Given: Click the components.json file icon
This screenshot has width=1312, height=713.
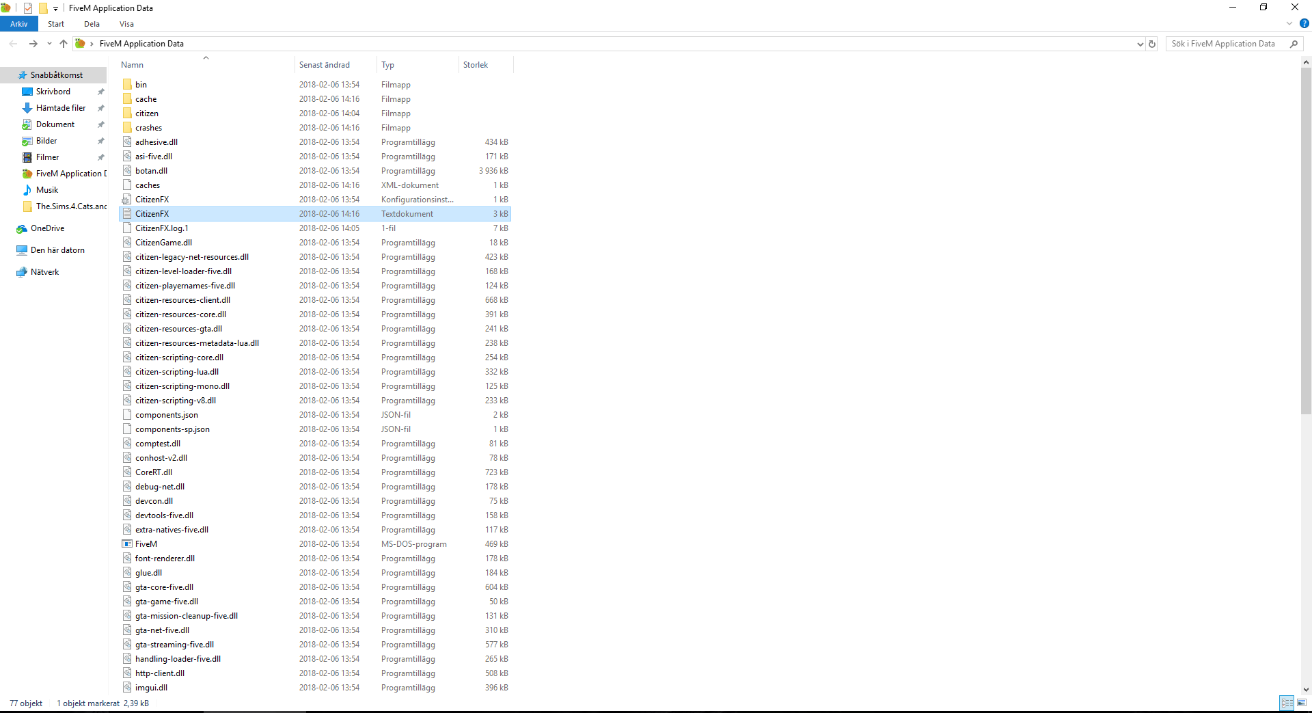Looking at the screenshot, I should click(x=127, y=415).
